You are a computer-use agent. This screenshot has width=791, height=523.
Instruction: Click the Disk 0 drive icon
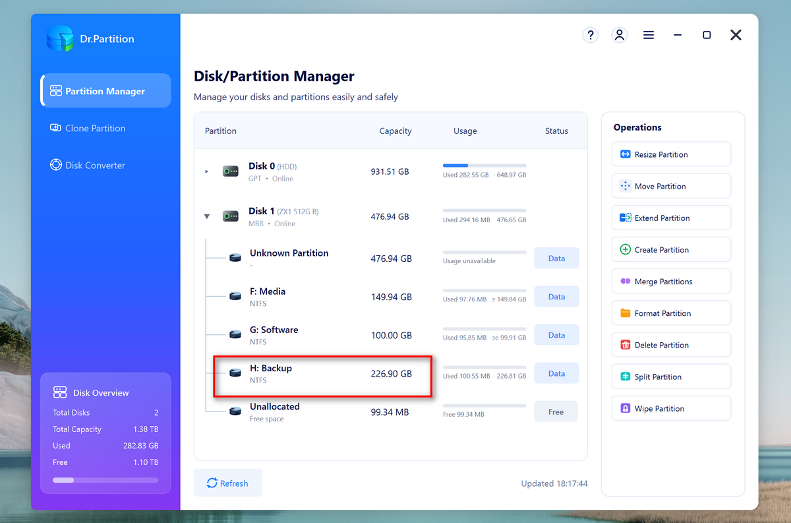[x=231, y=171]
